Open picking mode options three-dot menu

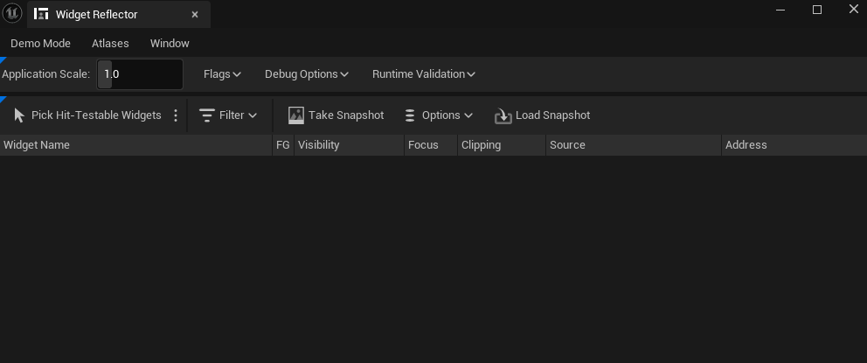tap(176, 115)
